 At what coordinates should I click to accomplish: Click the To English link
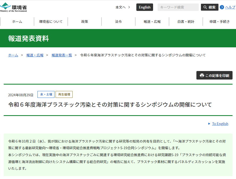[220, 124]
